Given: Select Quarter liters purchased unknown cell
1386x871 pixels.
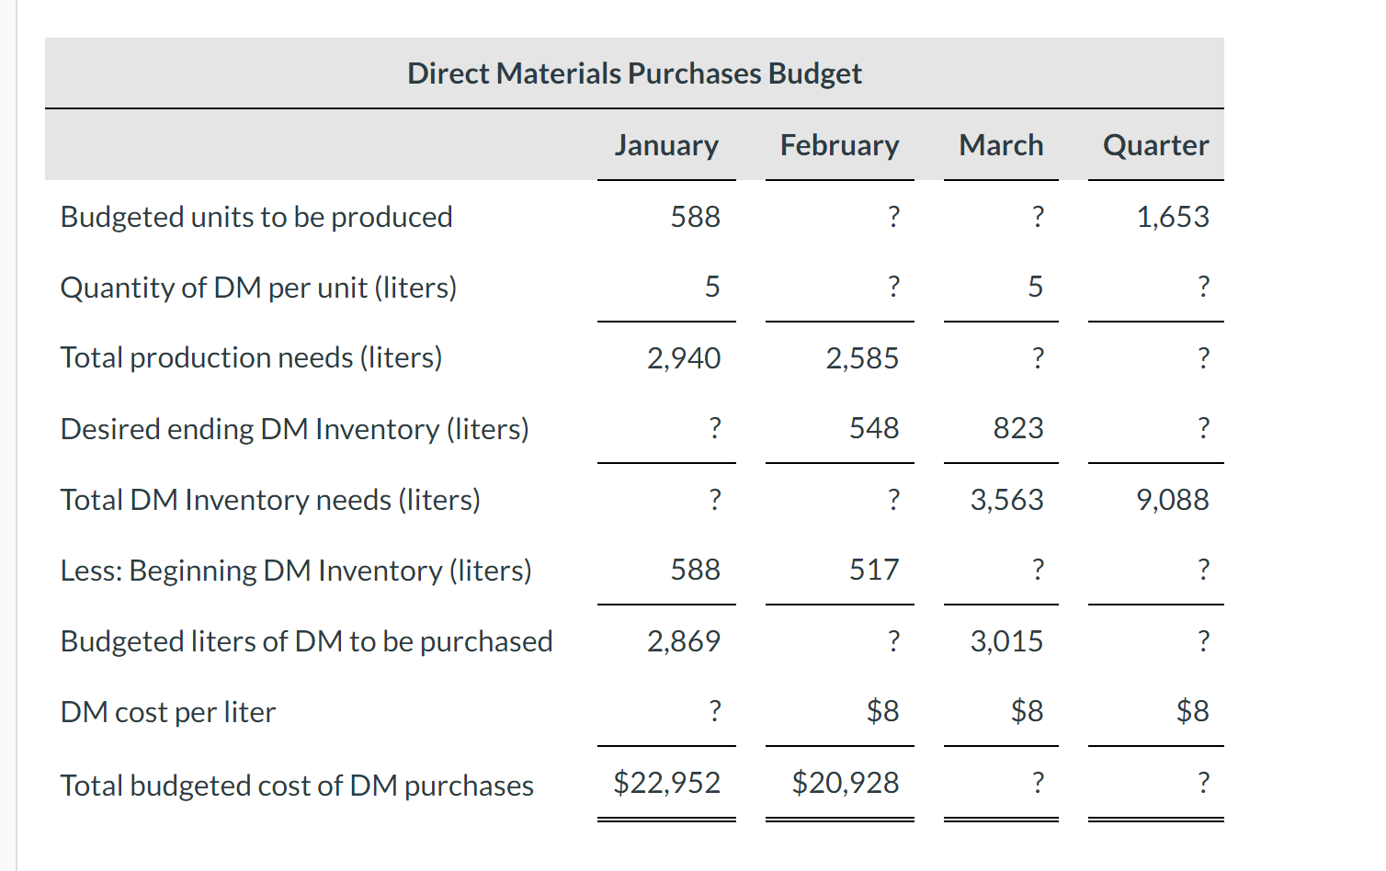Looking at the screenshot, I should 1203,641.
